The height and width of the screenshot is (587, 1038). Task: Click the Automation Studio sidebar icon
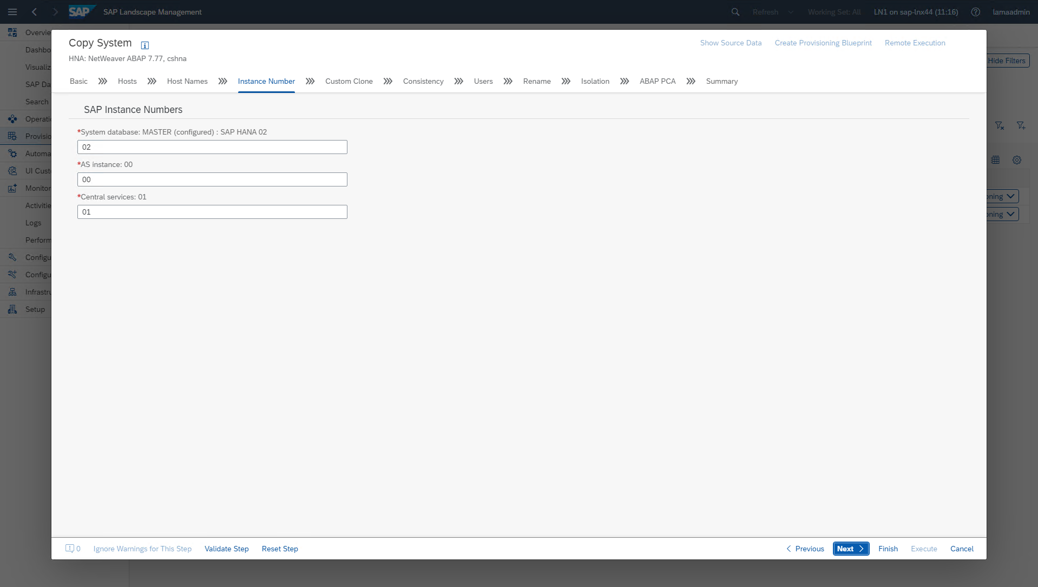[x=12, y=154]
